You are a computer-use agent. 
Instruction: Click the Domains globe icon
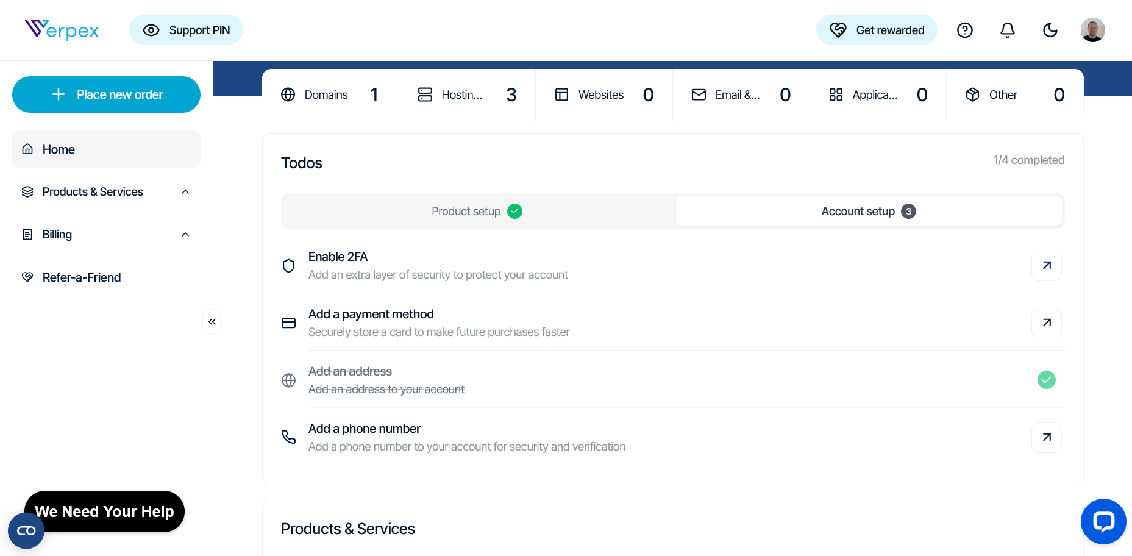click(x=288, y=95)
